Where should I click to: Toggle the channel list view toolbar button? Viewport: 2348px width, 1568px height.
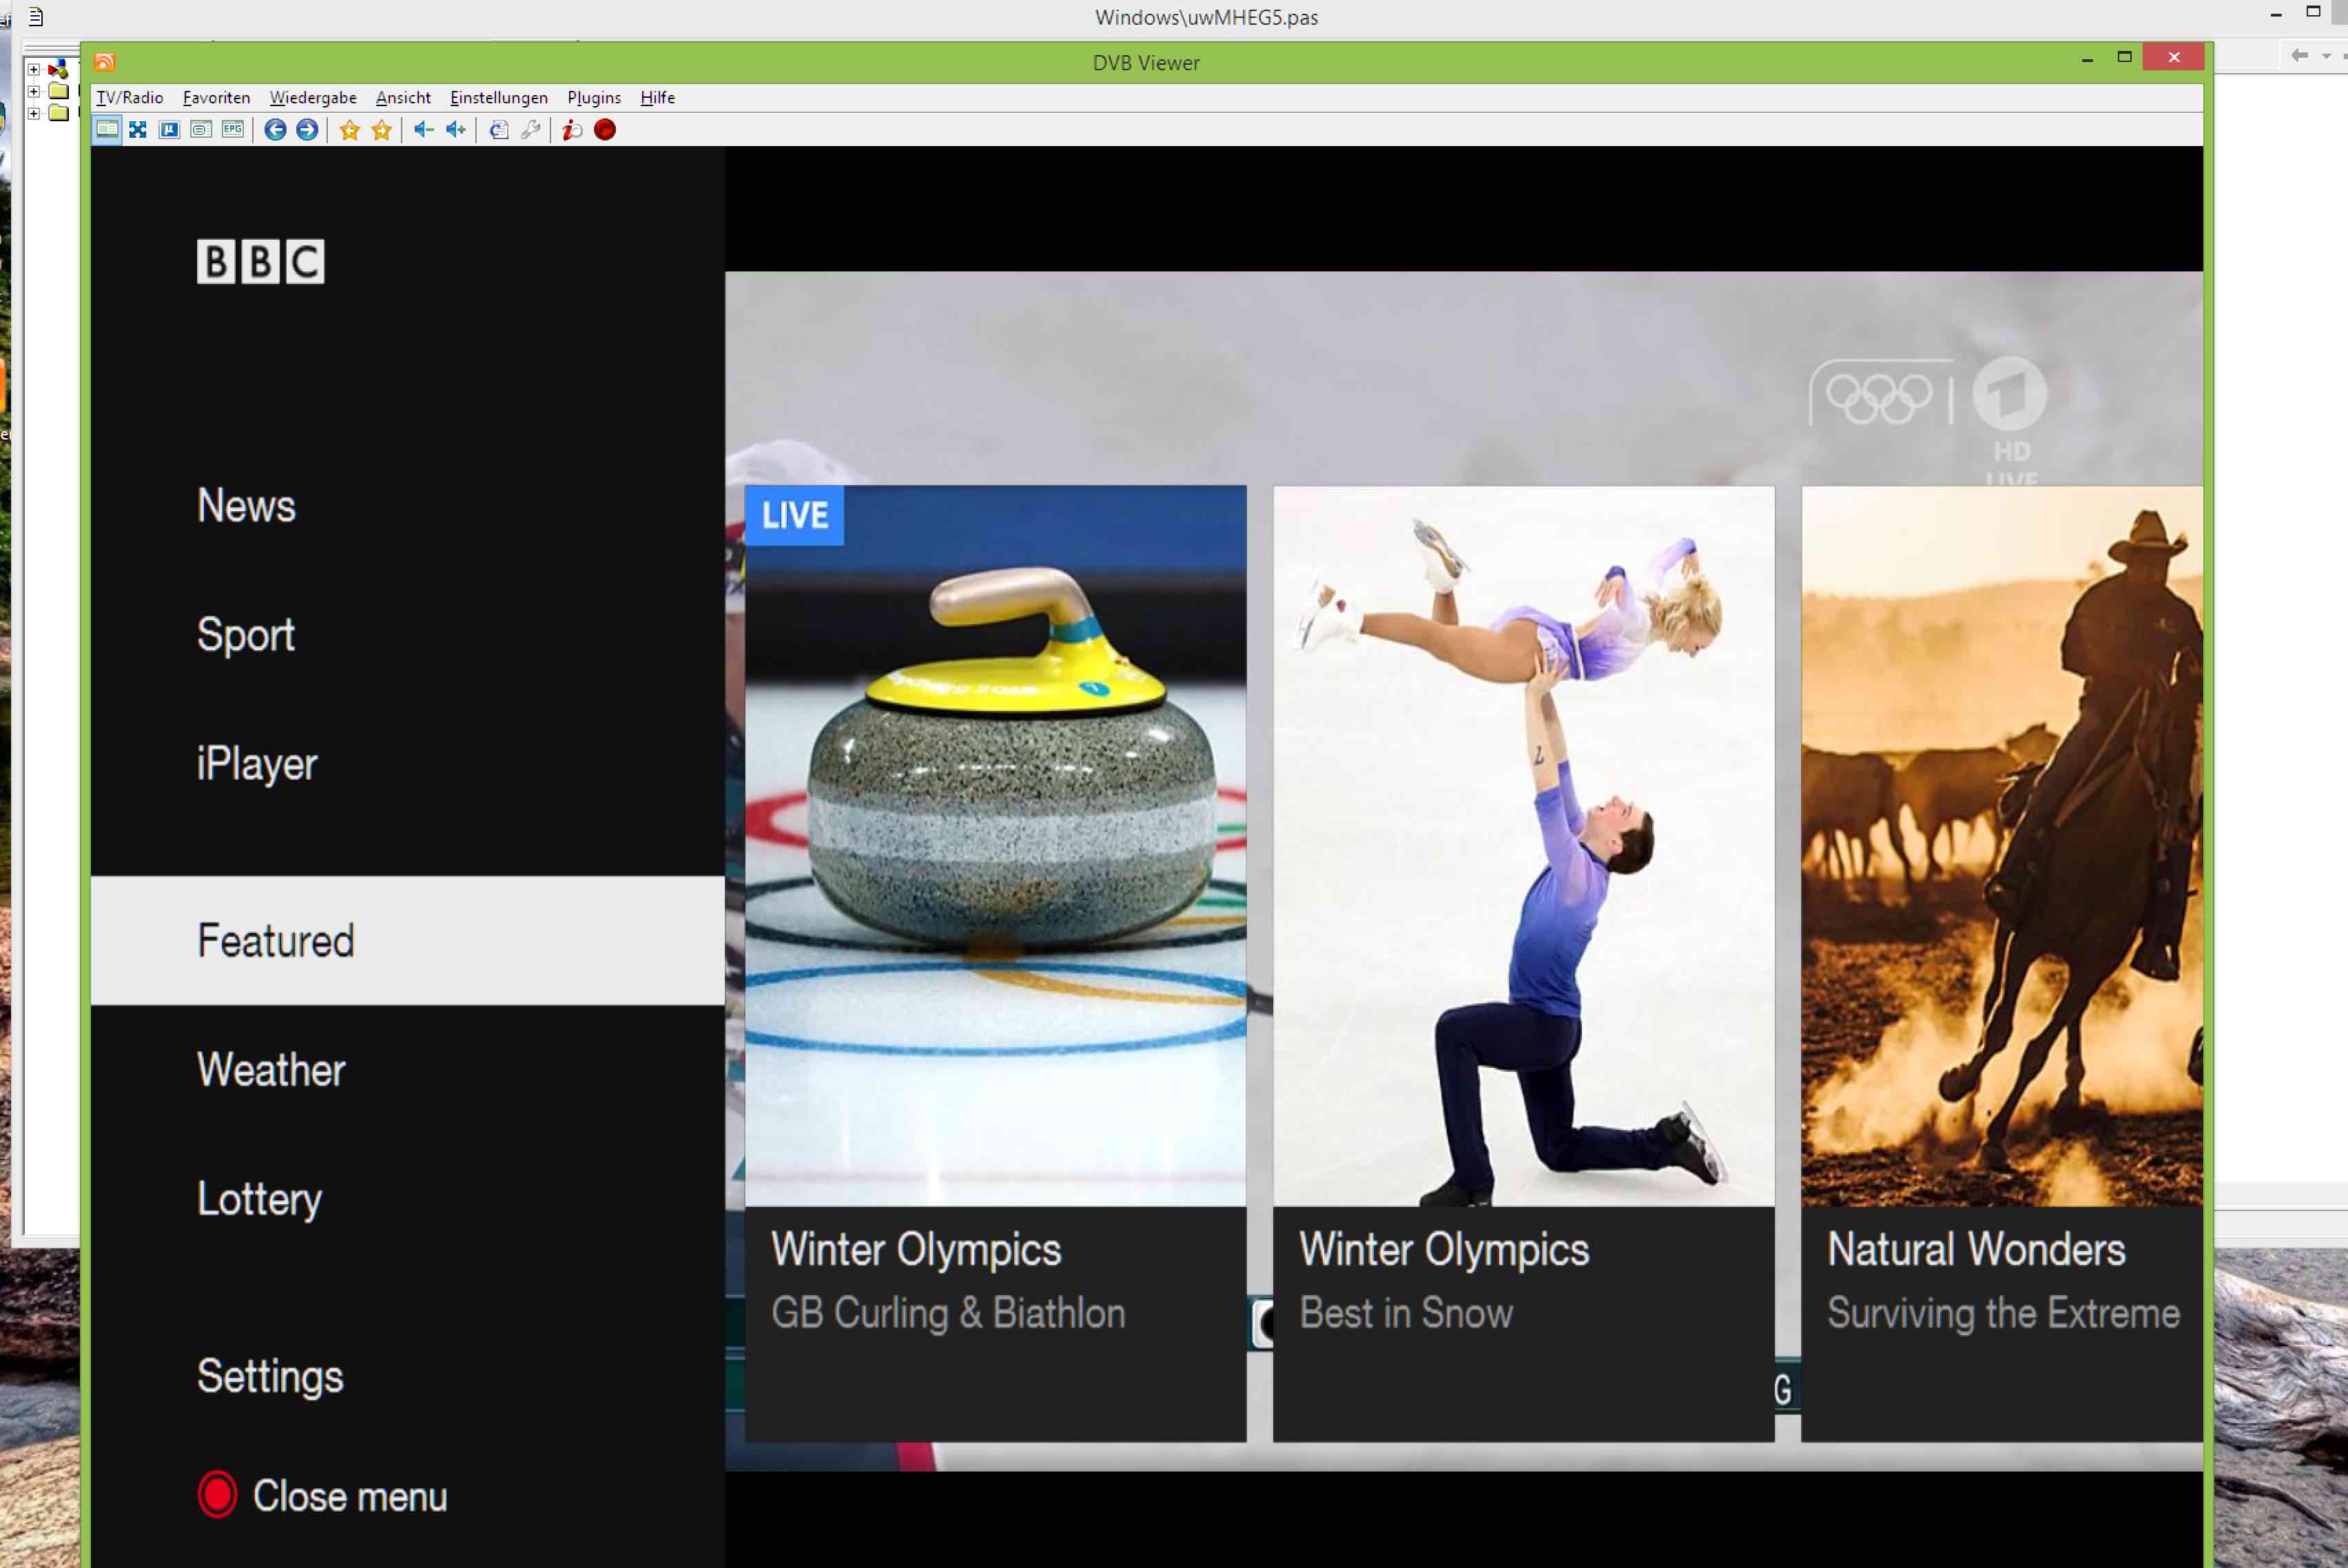[x=107, y=130]
